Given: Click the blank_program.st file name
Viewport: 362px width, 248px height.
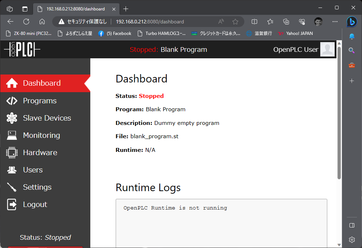Looking at the screenshot, I should [x=154, y=136].
